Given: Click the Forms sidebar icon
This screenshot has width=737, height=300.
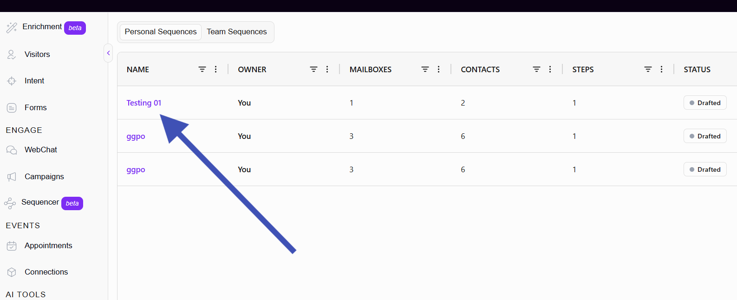Looking at the screenshot, I should click(12, 108).
